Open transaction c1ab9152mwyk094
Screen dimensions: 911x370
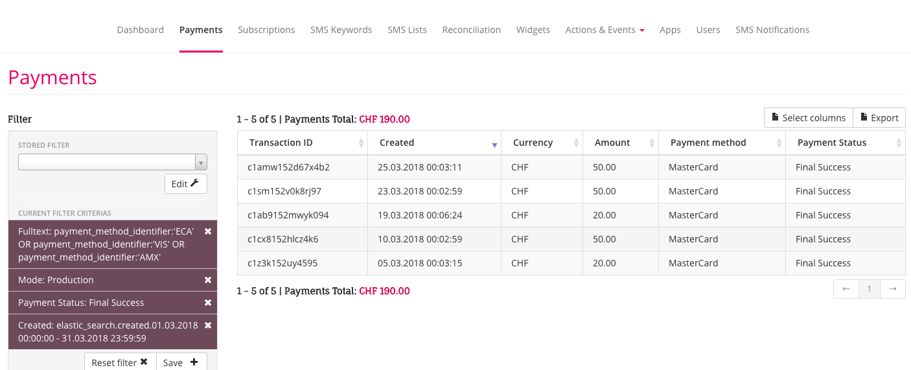pyautogui.click(x=288, y=215)
